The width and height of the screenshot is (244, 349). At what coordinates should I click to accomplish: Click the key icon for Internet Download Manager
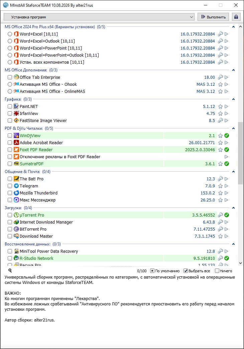tap(220, 222)
